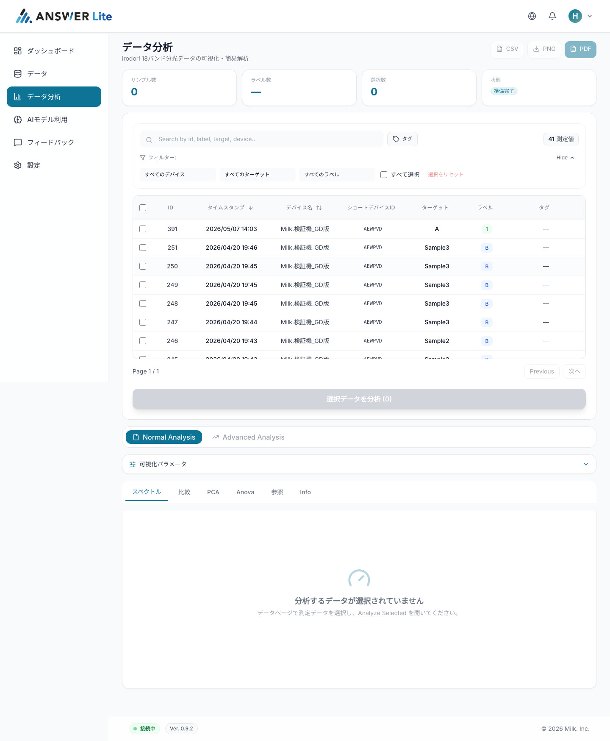Select row 250 checkbox
The width and height of the screenshot is (610, 741).
[x=143, y=266]
